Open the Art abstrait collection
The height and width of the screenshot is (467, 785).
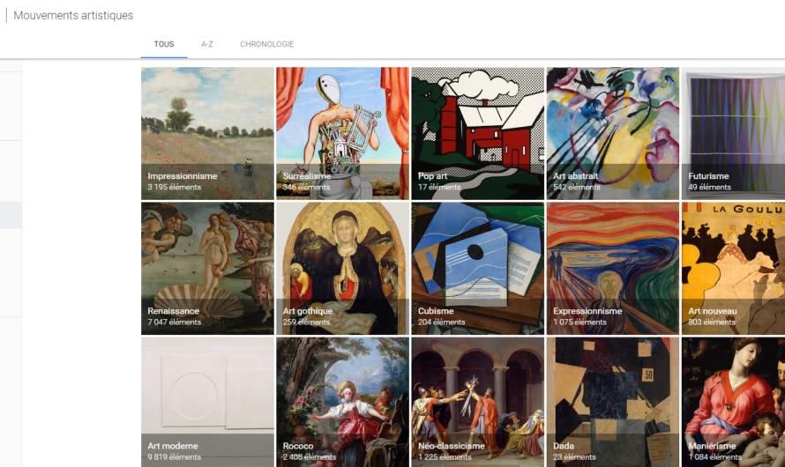(x=613, y=134)
